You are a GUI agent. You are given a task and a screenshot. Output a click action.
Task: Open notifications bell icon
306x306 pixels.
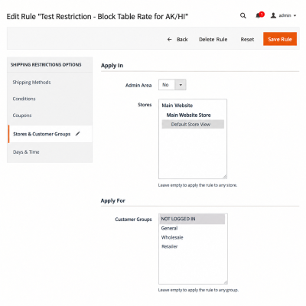259,16
